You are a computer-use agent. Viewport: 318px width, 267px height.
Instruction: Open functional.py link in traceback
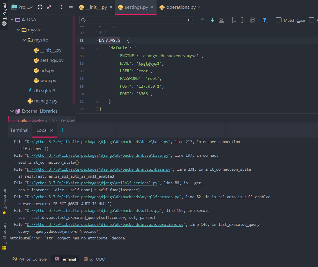[92, 183]
